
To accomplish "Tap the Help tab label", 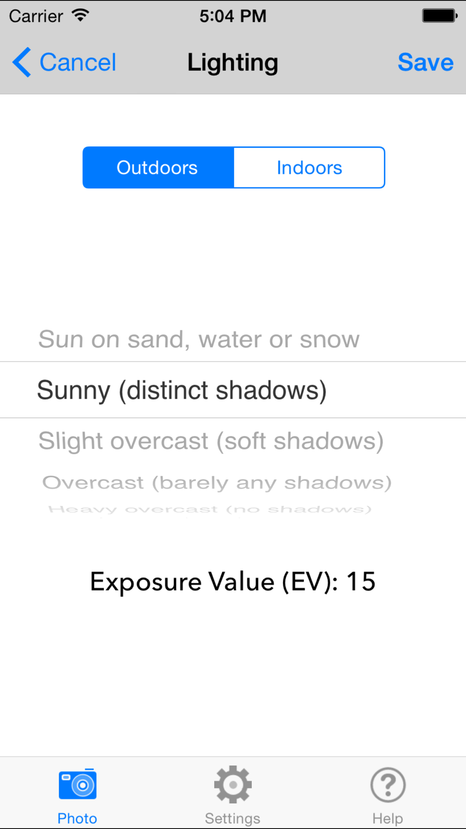I will 388,818.
